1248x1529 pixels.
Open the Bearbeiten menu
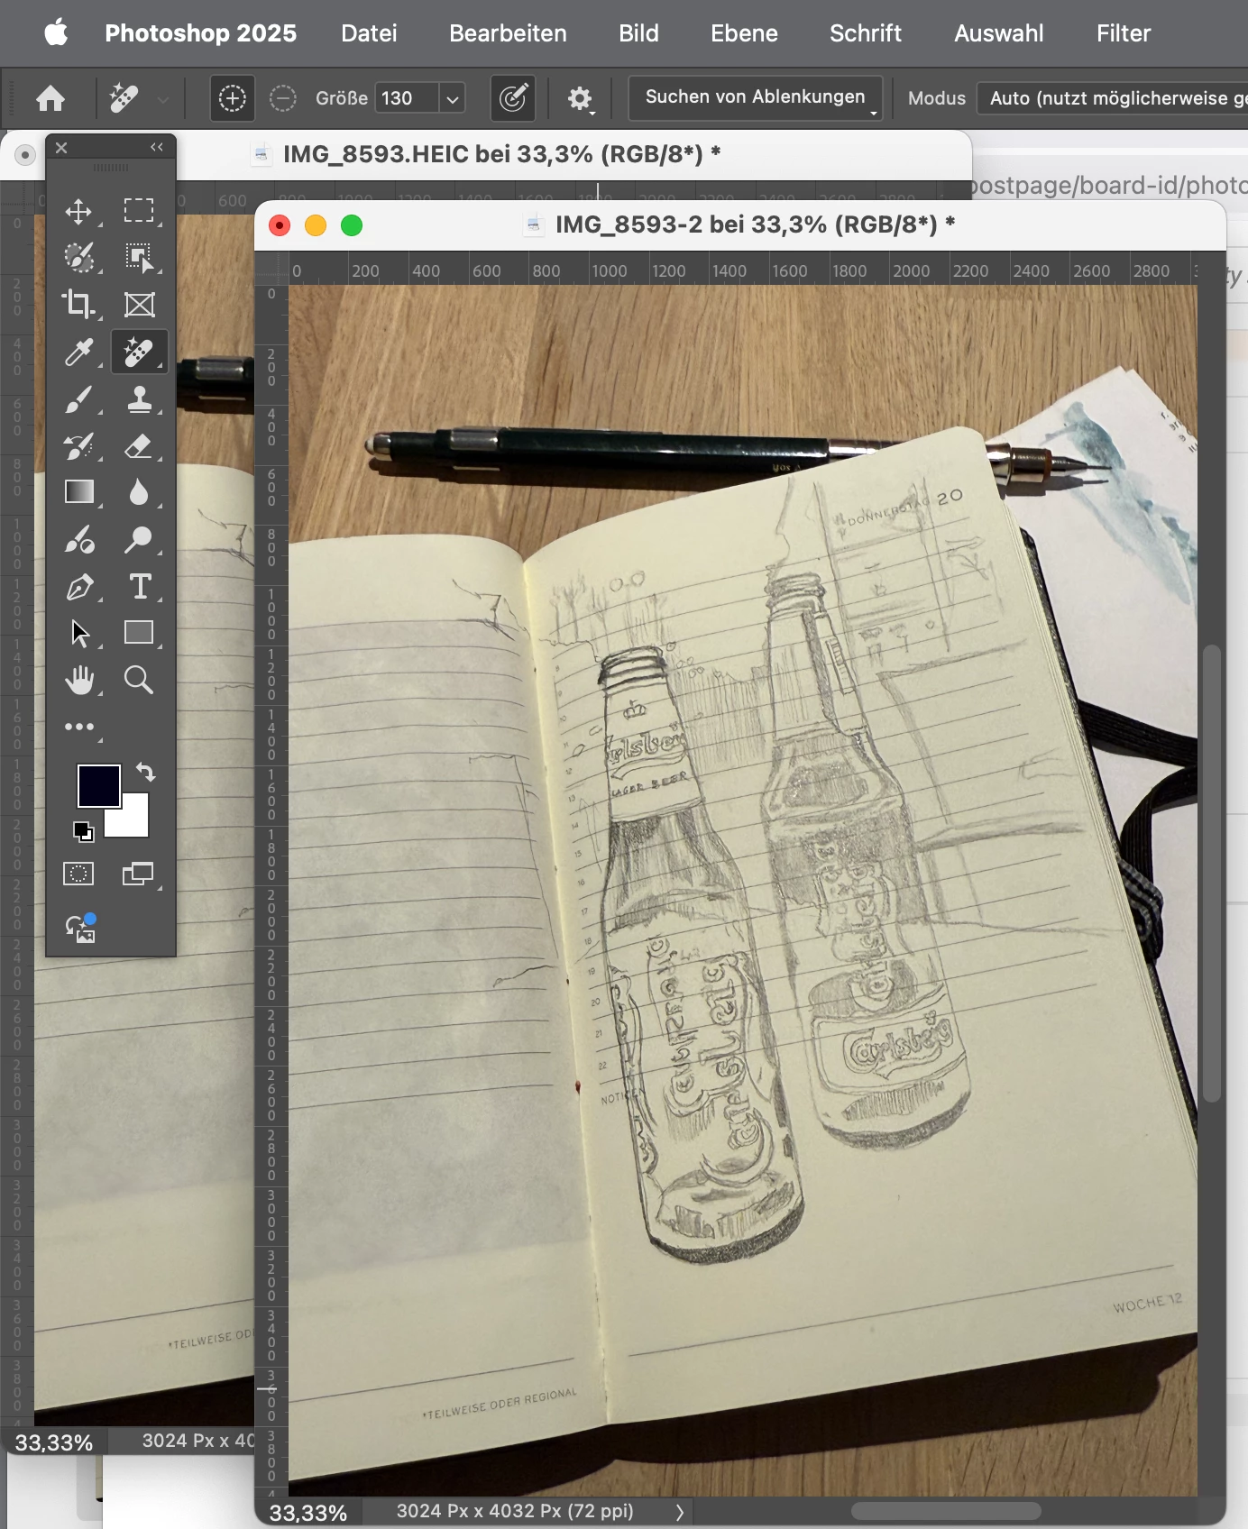pos(508,33)
